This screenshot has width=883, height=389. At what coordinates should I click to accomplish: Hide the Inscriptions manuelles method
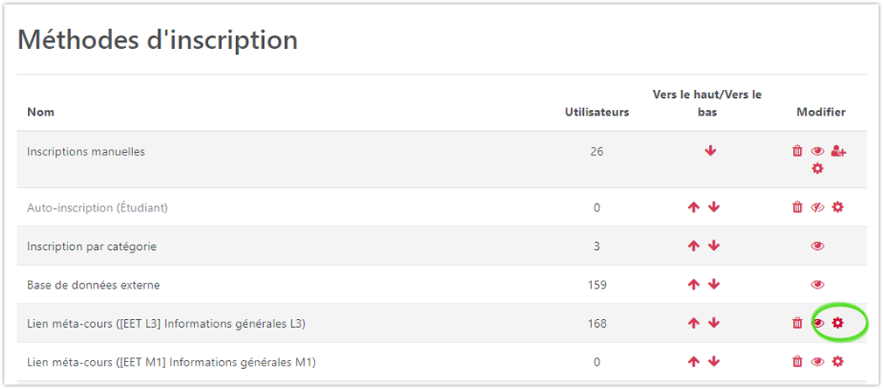(817, 151)
